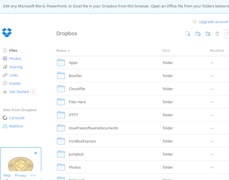Click the Mailbox sidebar icon
Screen dimensions: 229x180
tap(5, 126)
